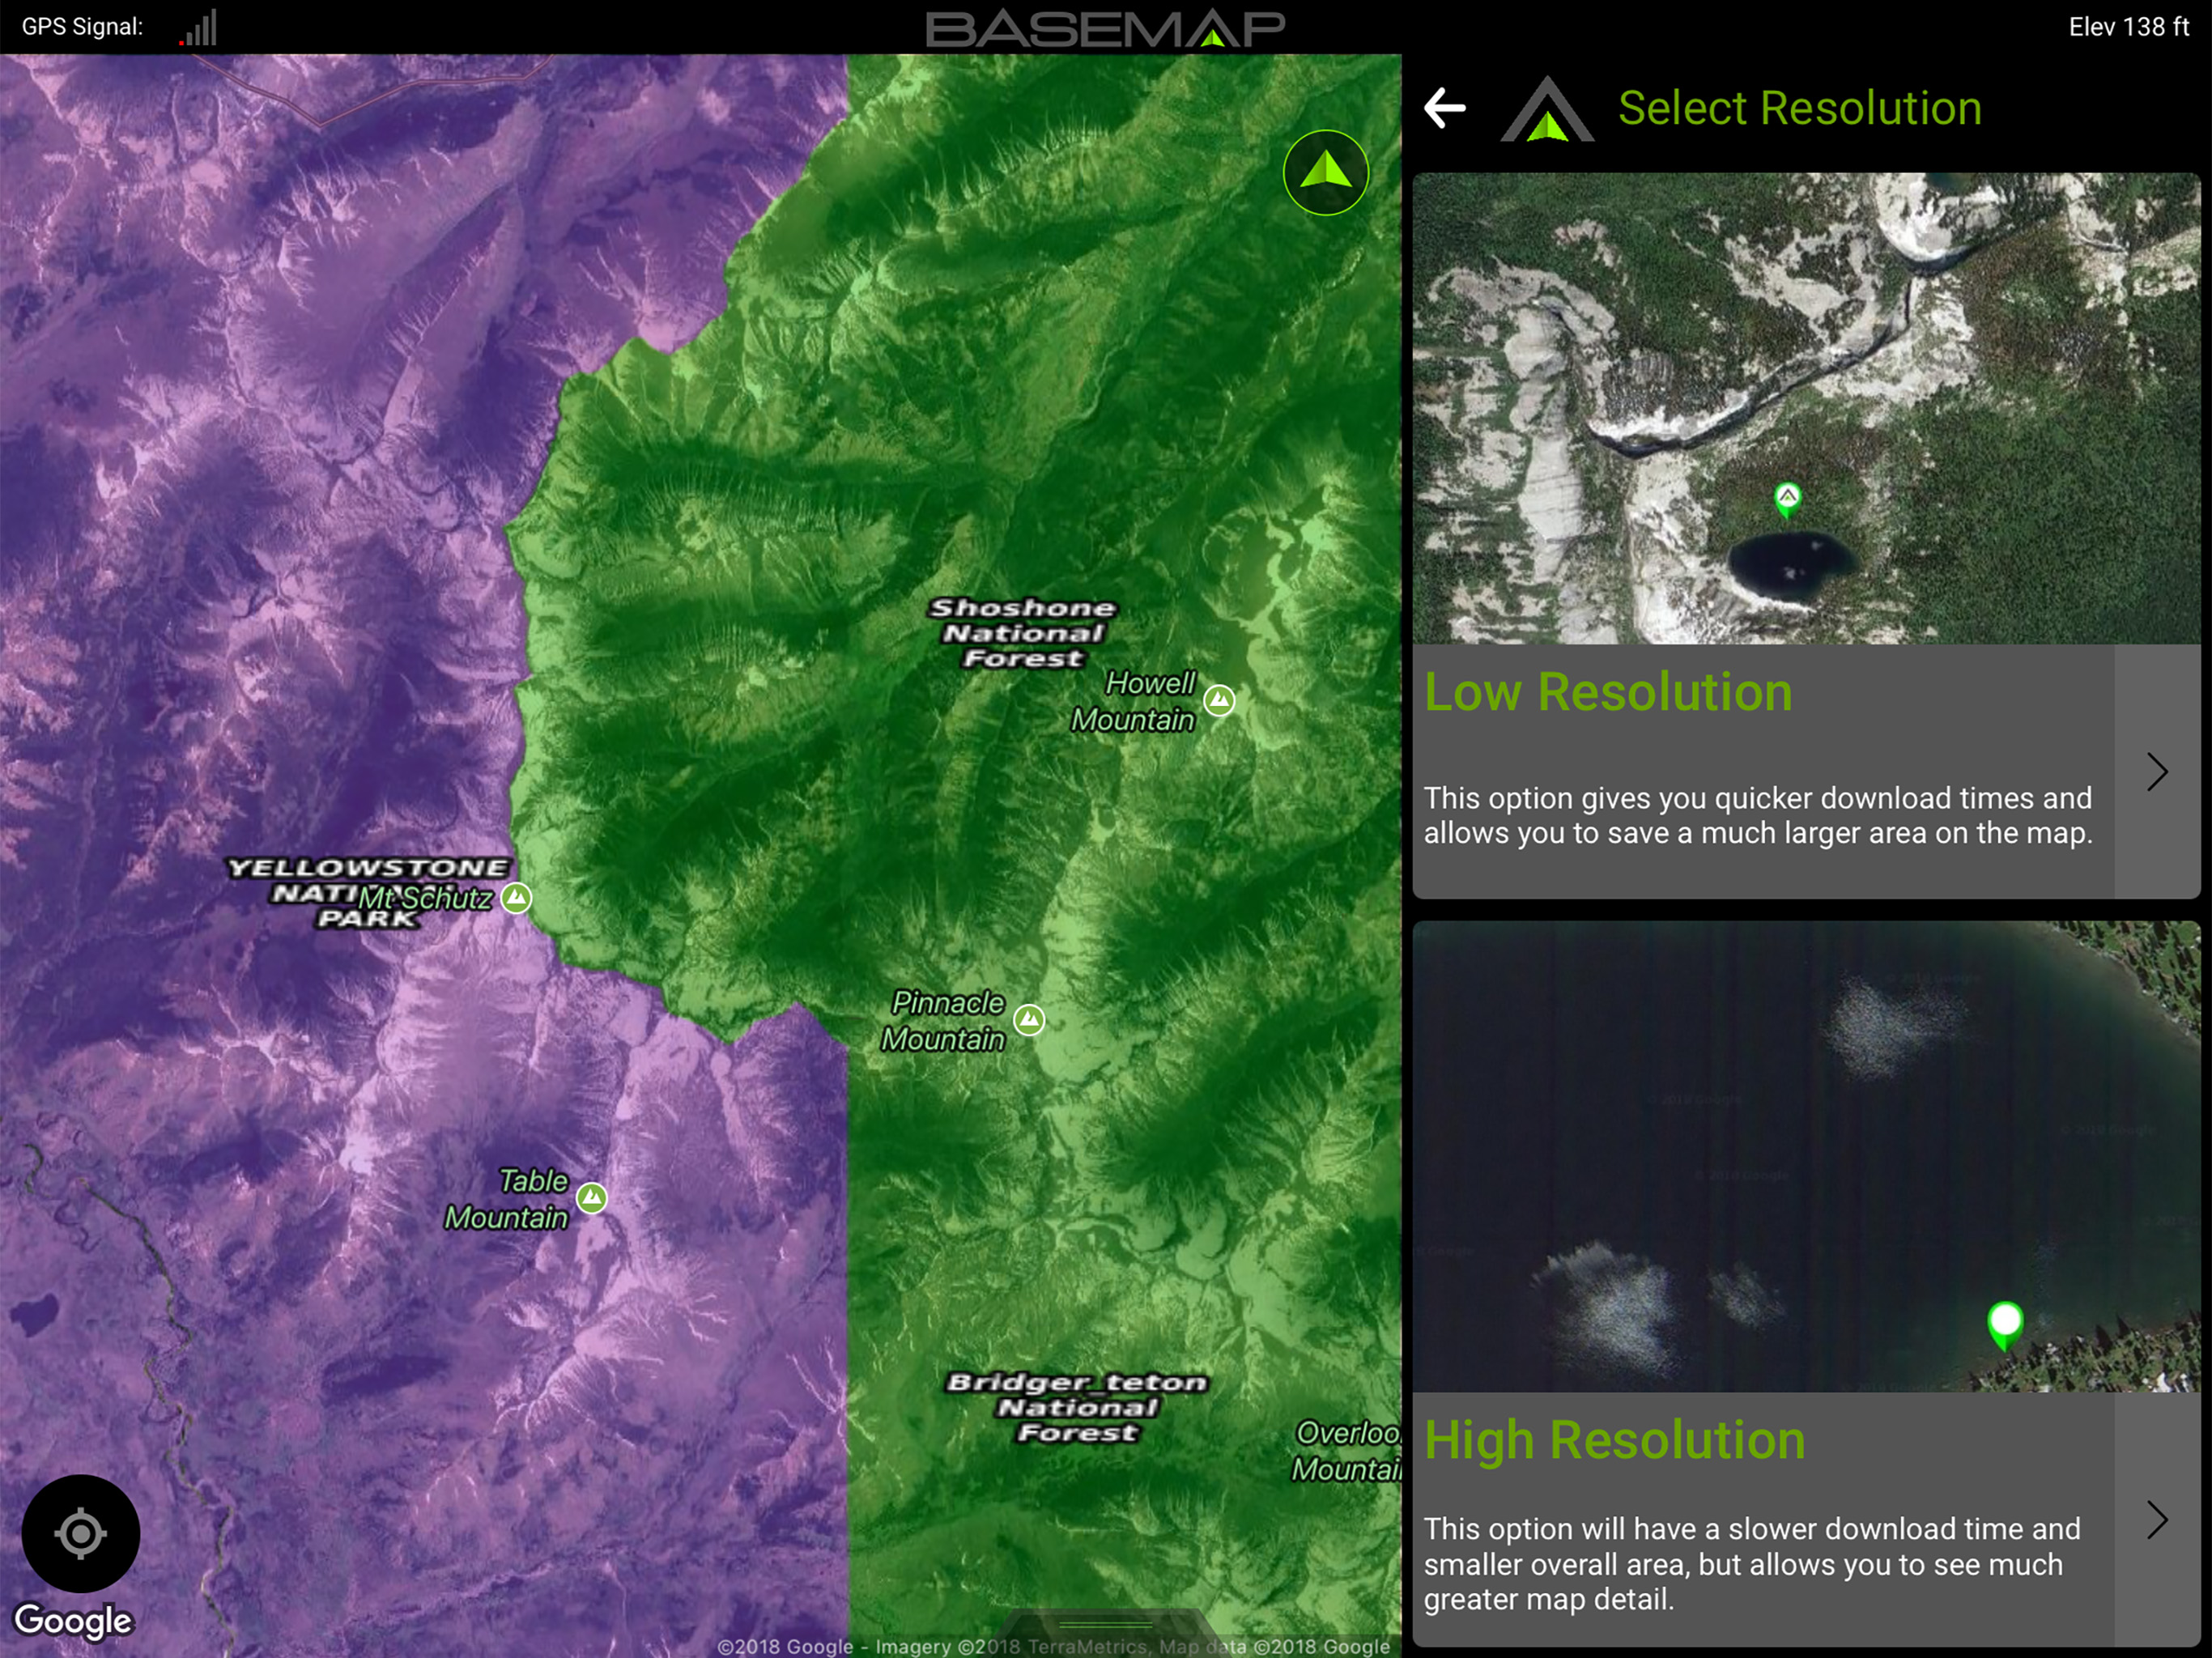Read the Low Resolution description text
This screenshot has height=1658, width=2212.
coord(1758,815)
